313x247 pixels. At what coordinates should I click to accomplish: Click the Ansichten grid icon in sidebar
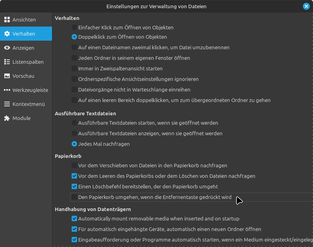pyautogui.click(x=7, y=20)
